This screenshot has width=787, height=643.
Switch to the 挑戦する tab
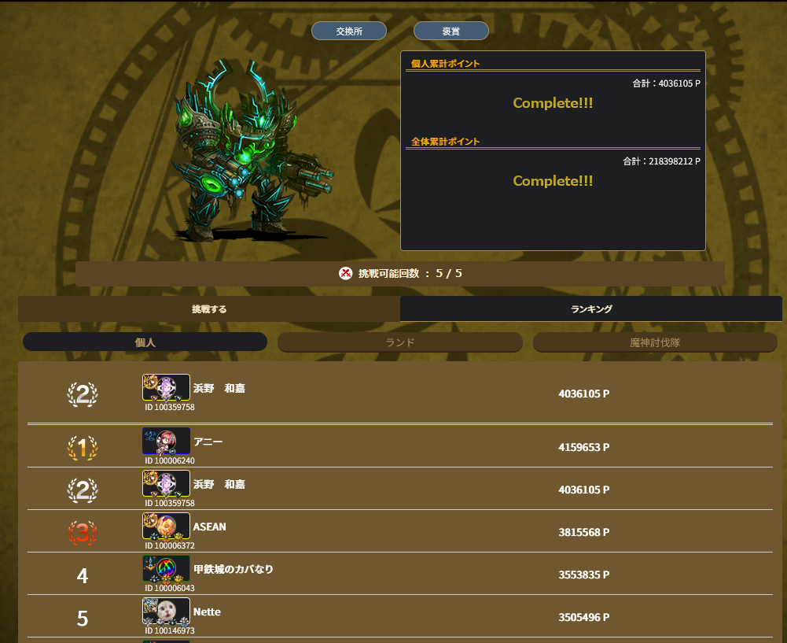pyautogui.click(x=209, y=309)
